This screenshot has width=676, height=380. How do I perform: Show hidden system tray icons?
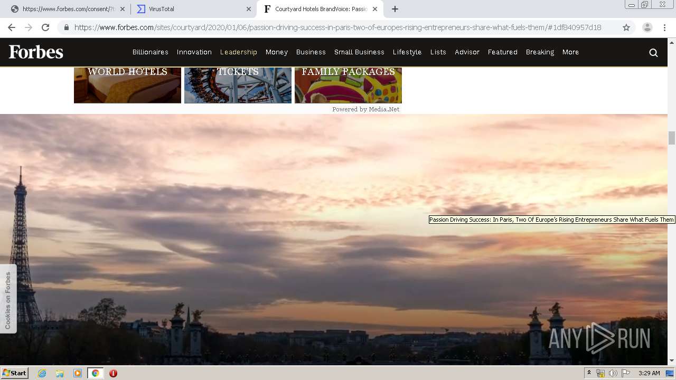click(x=589, y=373)
